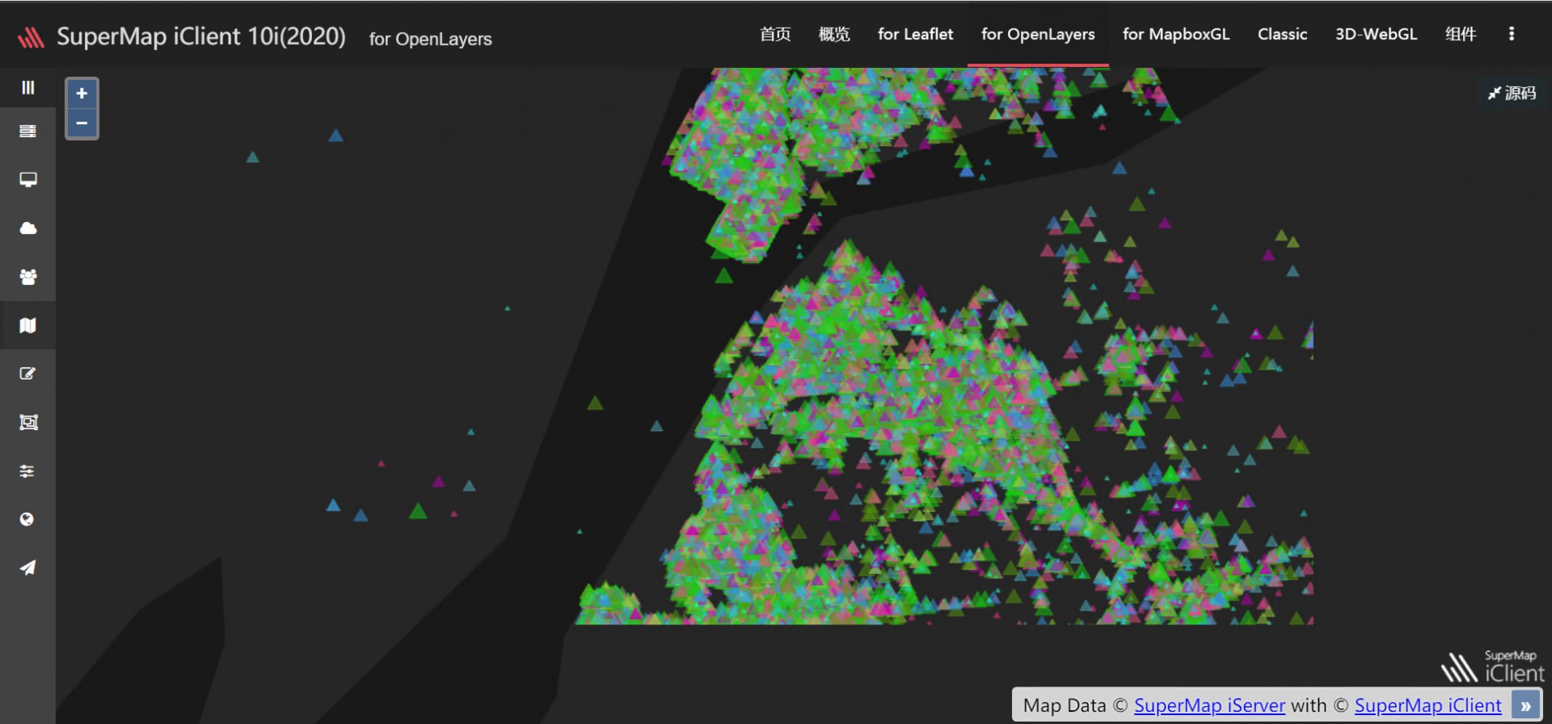Open the SuperMap iClient attribution link
Screen dimensions: 1552x724
1428,705
